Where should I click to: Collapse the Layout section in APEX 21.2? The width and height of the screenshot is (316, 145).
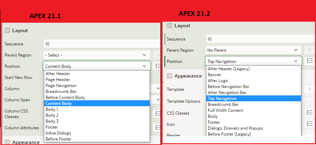(170, 26)
